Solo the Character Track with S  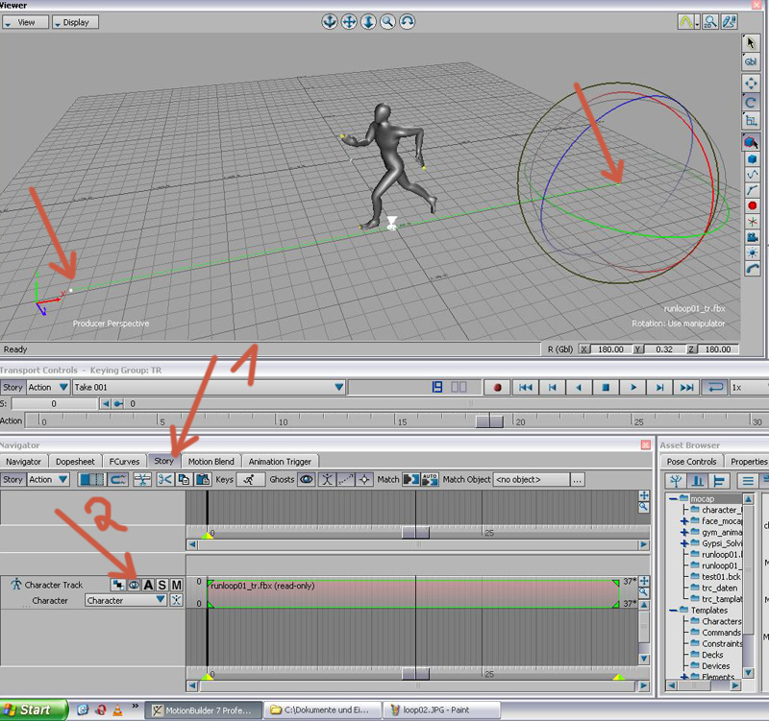point(162,585)
